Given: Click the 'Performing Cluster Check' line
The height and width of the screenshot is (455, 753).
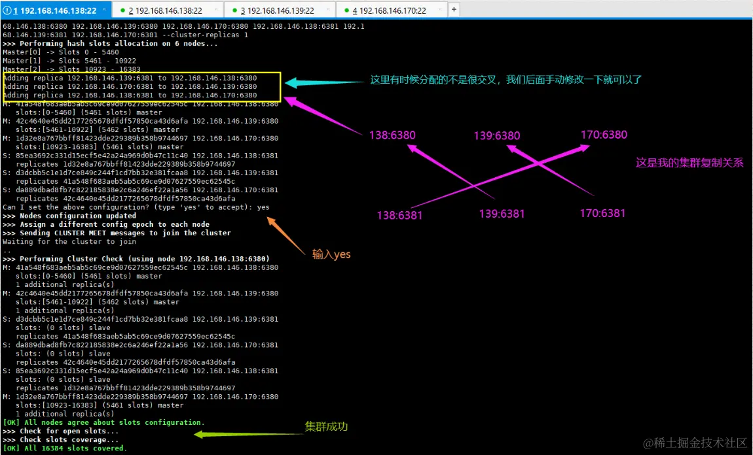Looking at the screenshot, I should coord(136,260).
